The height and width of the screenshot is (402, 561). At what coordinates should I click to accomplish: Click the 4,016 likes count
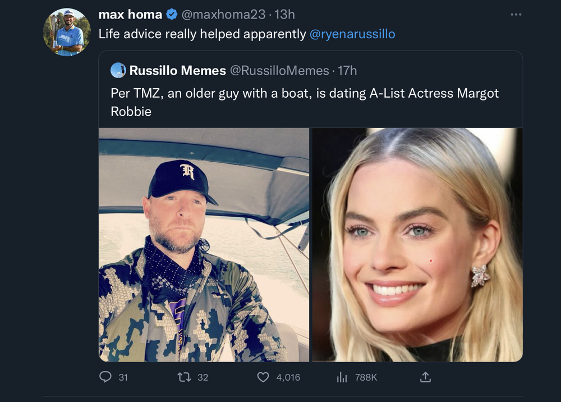[288, 377]
